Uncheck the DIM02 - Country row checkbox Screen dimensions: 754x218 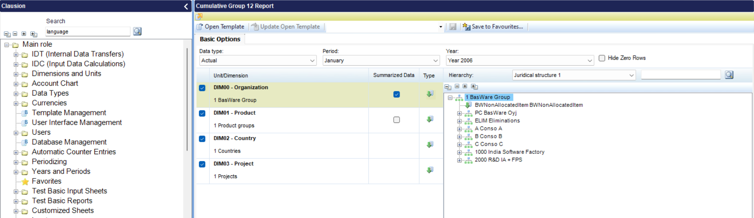[x=202, y=139]
